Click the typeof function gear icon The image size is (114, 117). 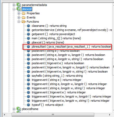[28, 105]
